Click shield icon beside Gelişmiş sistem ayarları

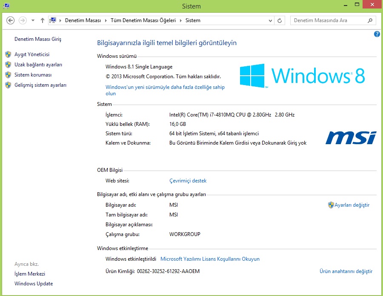[8, 85]
